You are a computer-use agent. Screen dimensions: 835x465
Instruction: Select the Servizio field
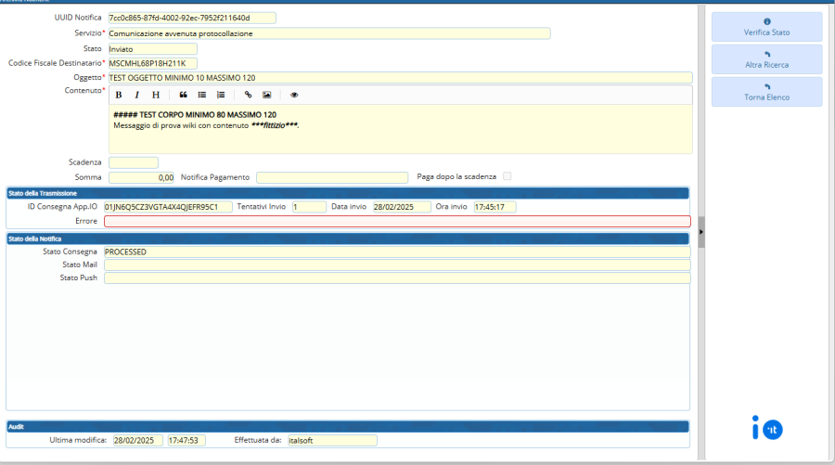pos(328,33)
